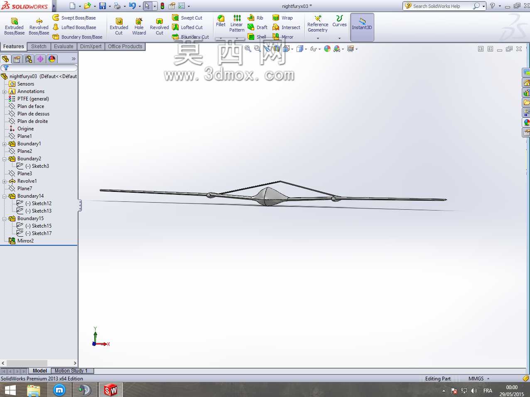Click the Revolved Cut tool
The height and width of the screenshot is (397, 530).
point(159,27)
